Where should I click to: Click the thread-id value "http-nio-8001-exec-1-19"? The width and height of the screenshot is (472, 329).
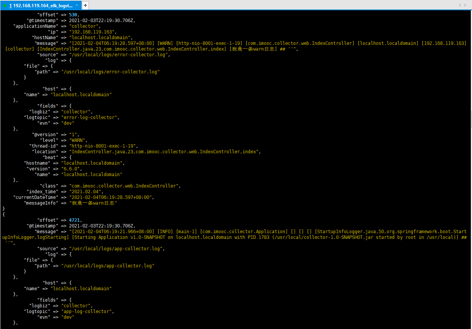[x=102, y=146]
